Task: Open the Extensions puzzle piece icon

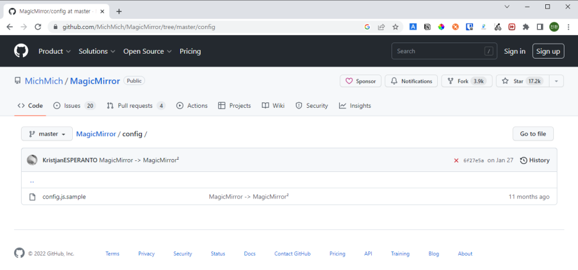Action: tap(526, 27)
